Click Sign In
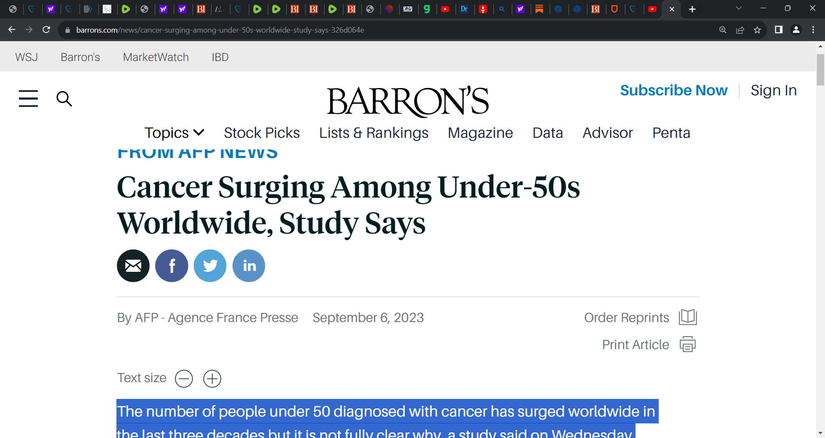This screenshot has width=825, height=438. pos(773,90)
